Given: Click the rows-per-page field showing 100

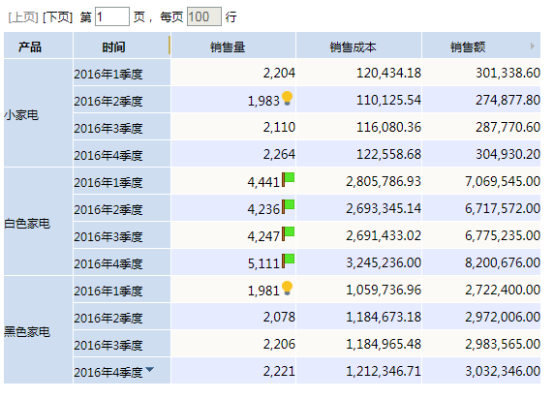Looking at the screenshot, I should (x=203, y=16).
